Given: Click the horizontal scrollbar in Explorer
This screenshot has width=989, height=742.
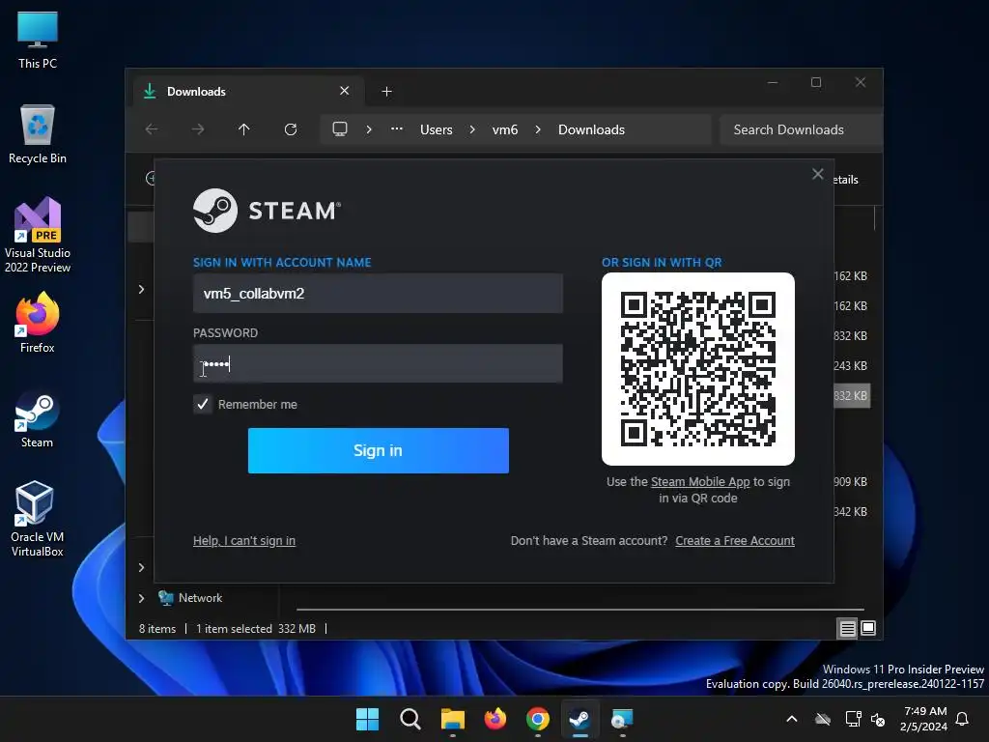Looking at the screenshot, I should (579, 610).
